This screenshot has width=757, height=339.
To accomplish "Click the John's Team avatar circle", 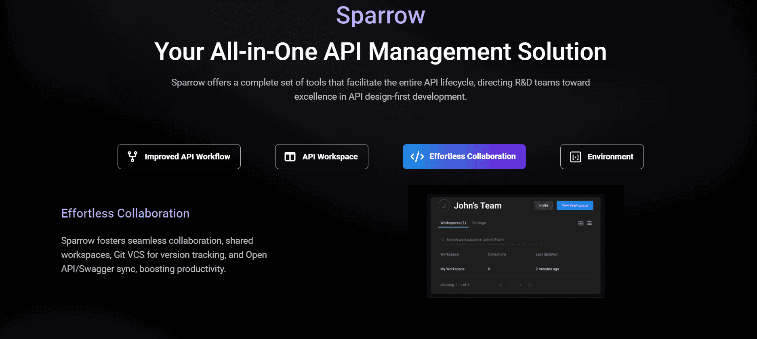I will [x=444, y=205].
